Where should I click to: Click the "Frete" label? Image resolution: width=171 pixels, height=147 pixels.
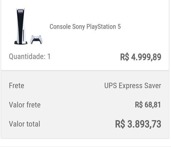click(x=16, y=85)
